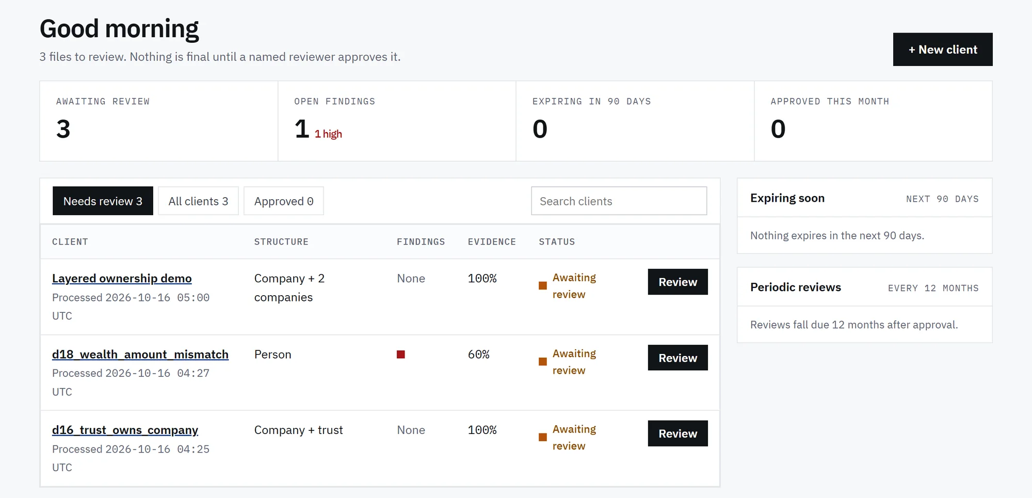Click 'Processed 2026-10-16 04:27 UTC' timestamp
Image resolution: width=1032 pixels, height=498 pixels.
(131, 382)
